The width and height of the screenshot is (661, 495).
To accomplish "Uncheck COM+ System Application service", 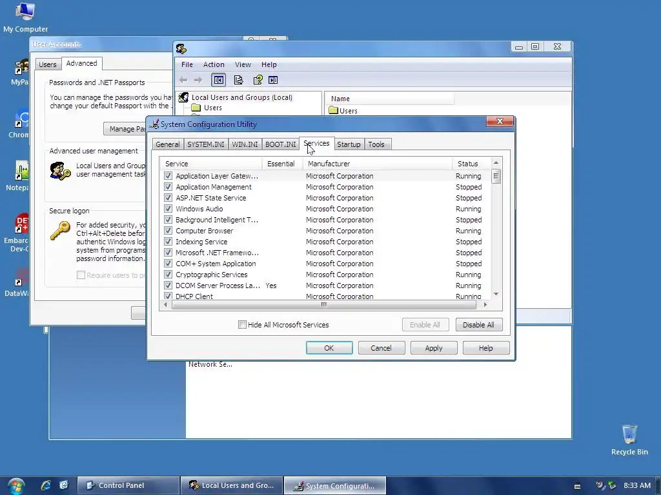I will click(x=168, y=263).
